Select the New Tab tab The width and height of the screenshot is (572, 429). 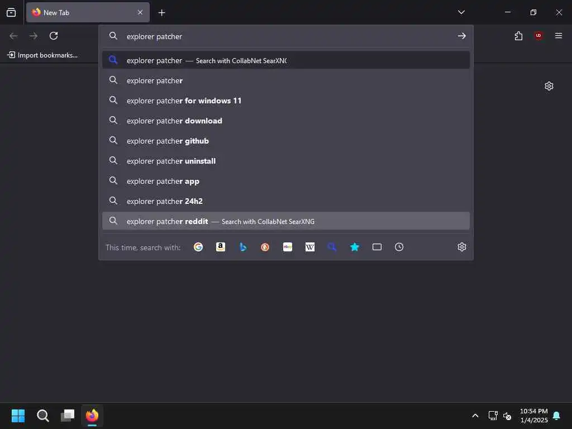click(x=88, y=12)
